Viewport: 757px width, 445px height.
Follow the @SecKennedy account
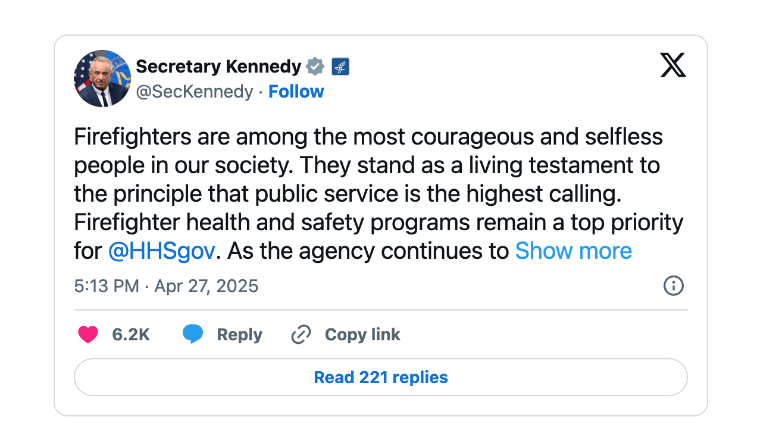296,92
